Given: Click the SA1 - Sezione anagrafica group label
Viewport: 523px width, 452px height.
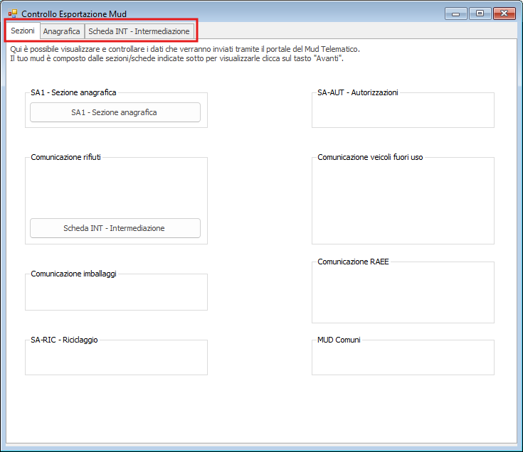Looking at the screenshot, I should coord(73,92).
